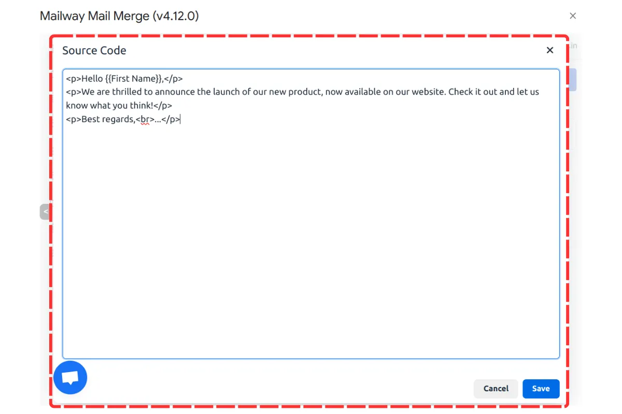
Task: Close the Source Code dialog
Action: click(549, 50)
